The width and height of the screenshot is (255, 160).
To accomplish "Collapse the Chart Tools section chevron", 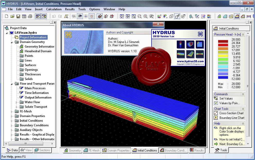I will click(x=243, y=109).
